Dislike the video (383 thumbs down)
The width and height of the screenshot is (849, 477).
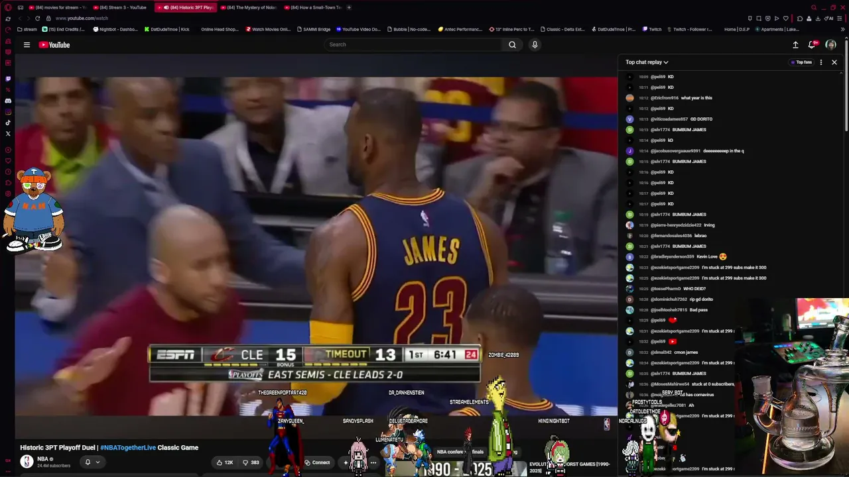coord(251,462)
